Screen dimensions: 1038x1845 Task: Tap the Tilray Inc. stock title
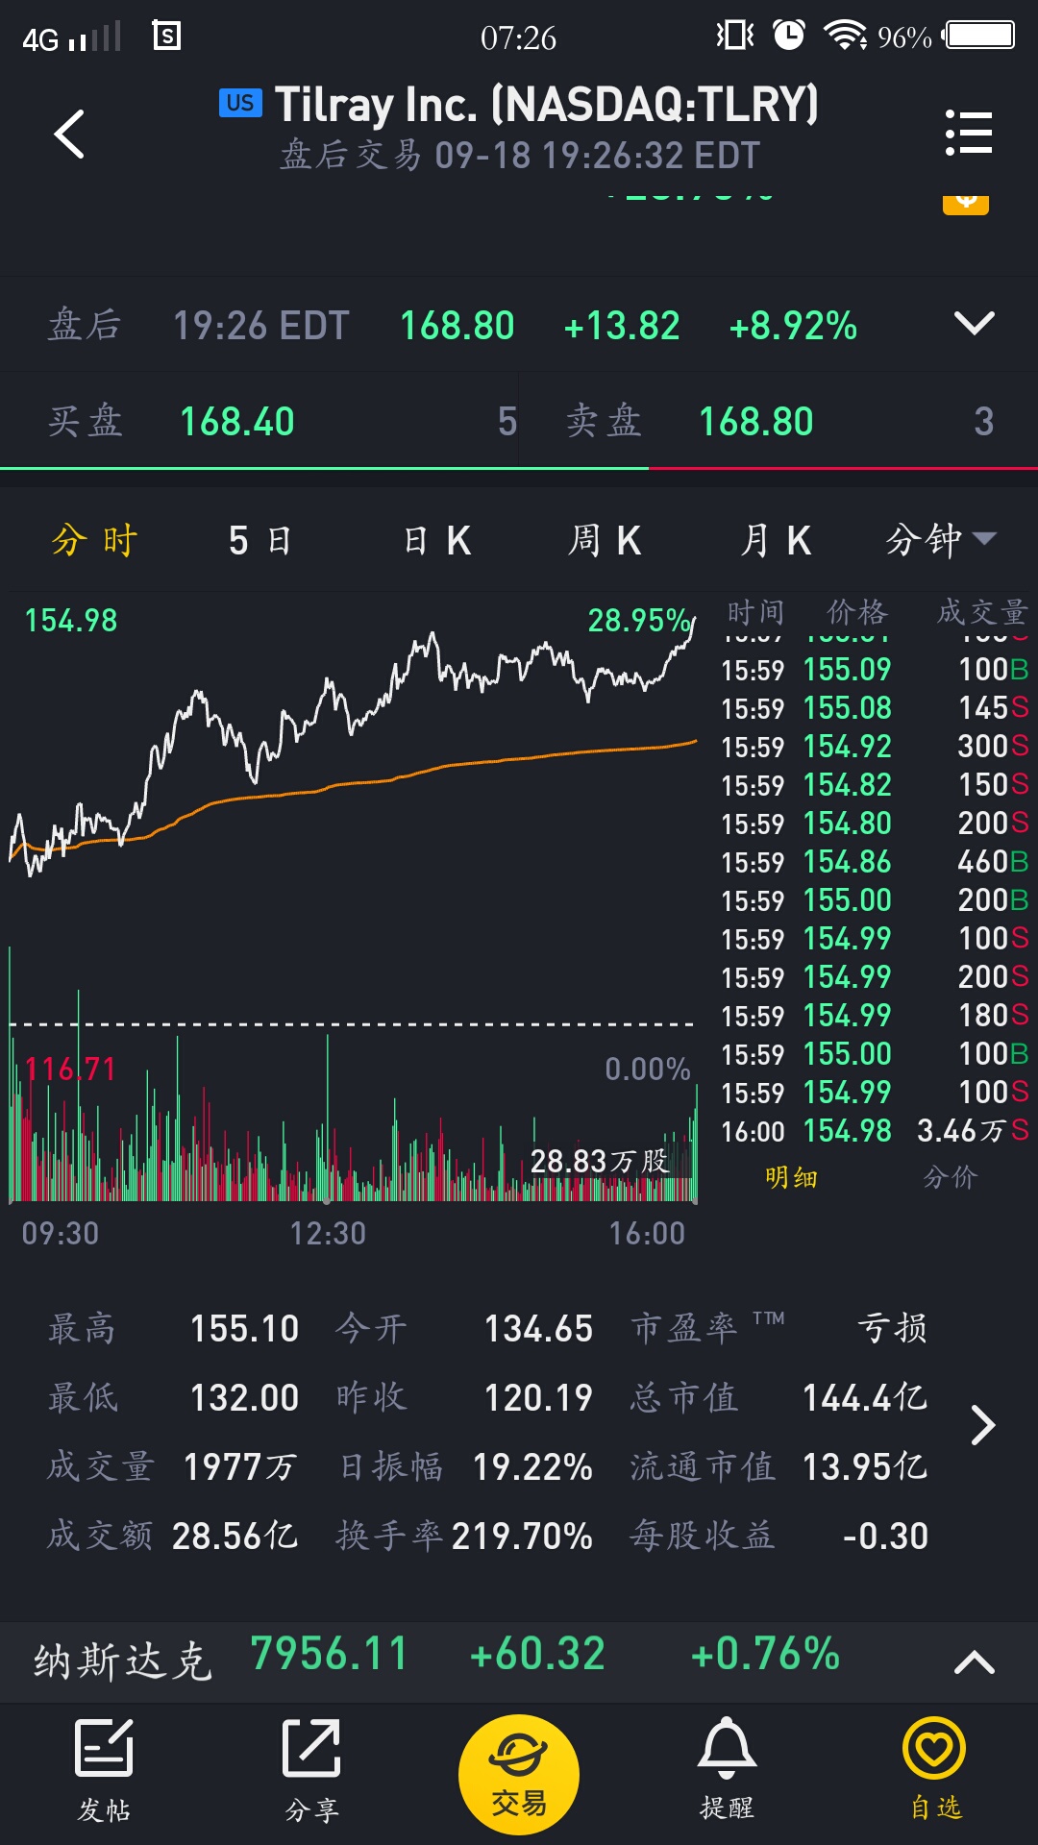coord(547,105)
